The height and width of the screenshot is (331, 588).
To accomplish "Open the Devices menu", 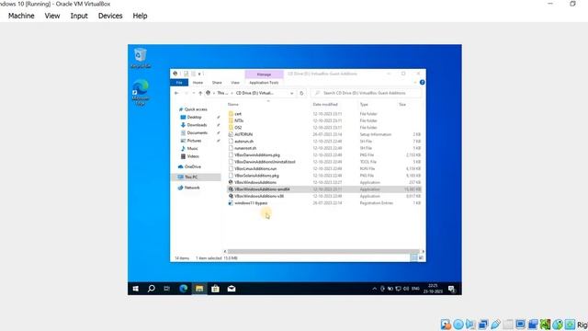I will [110, 16].
